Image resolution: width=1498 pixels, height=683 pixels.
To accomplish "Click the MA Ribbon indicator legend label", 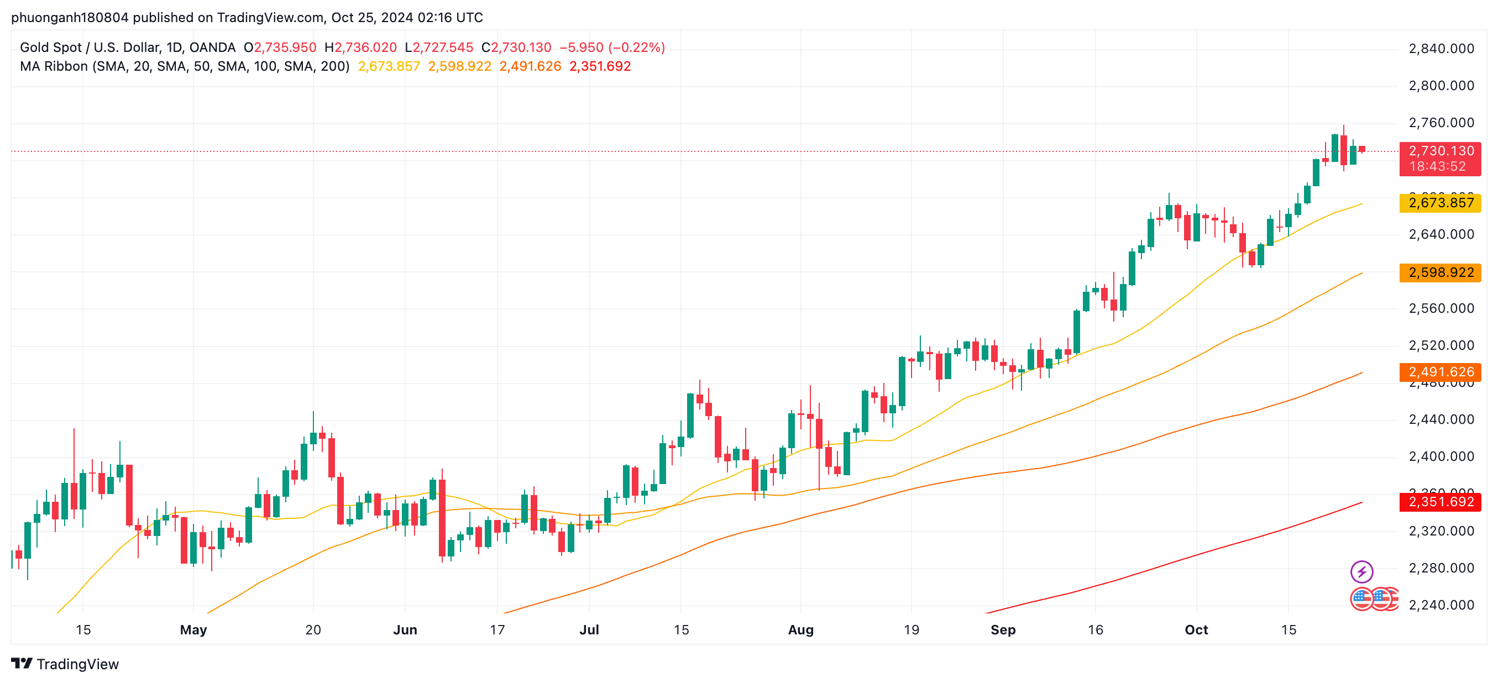I will click(x=184, y=66).
